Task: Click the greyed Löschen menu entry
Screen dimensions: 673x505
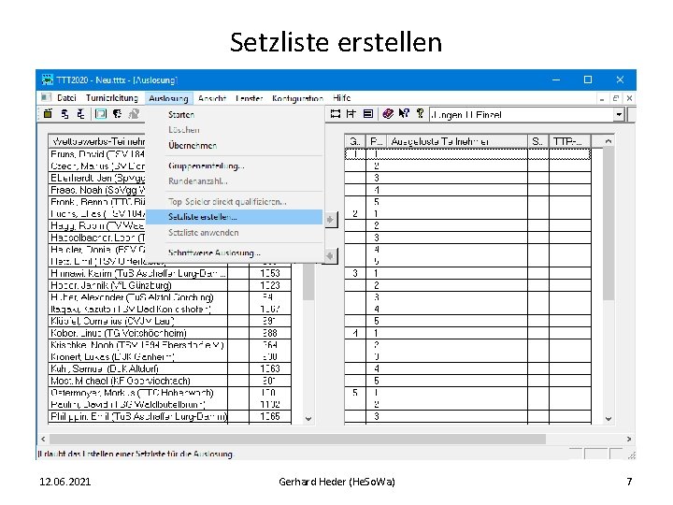Action: pyautogui.click(x=235, y=130)
